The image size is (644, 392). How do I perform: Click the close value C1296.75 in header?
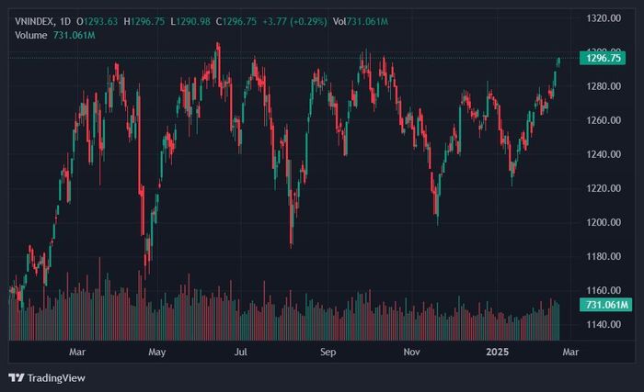(x=236, y=21)
